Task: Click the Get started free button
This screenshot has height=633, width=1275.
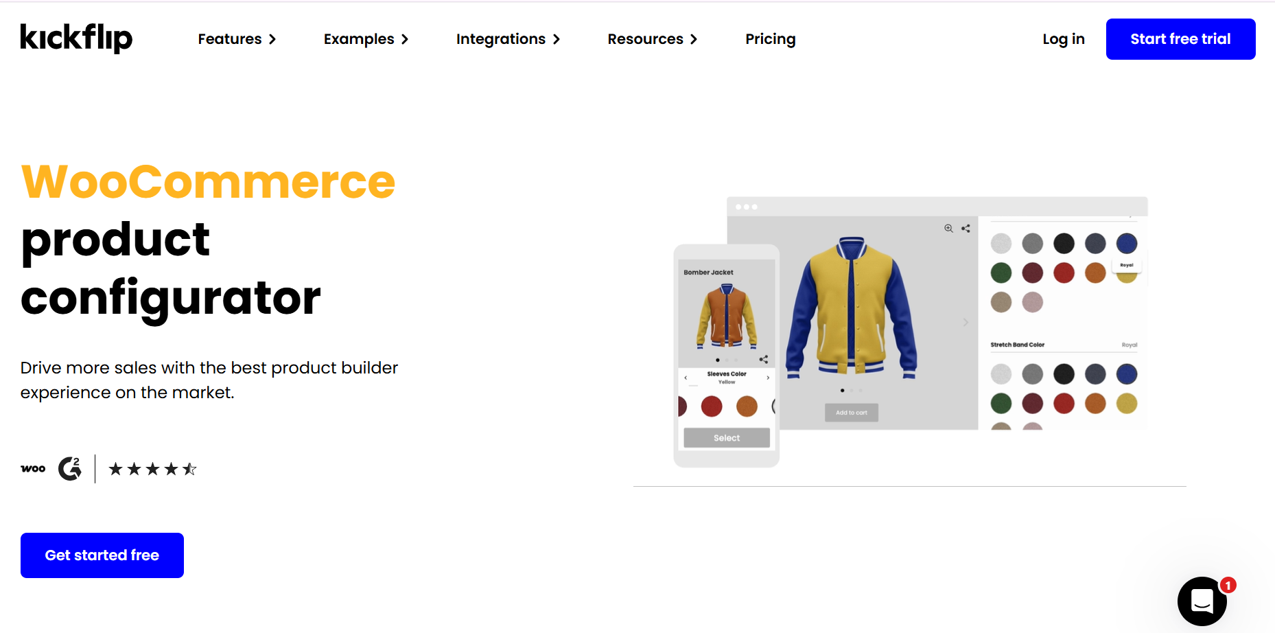Action: pos(102,555)
